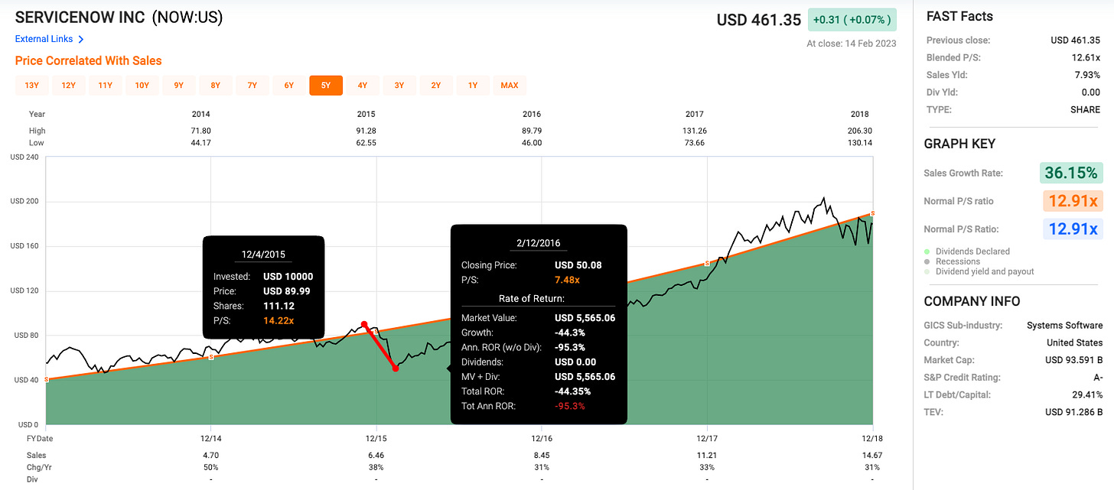Screen dimensions: 1114x490
Task: Set chart range to 2Y
Action: pos(435,86)
